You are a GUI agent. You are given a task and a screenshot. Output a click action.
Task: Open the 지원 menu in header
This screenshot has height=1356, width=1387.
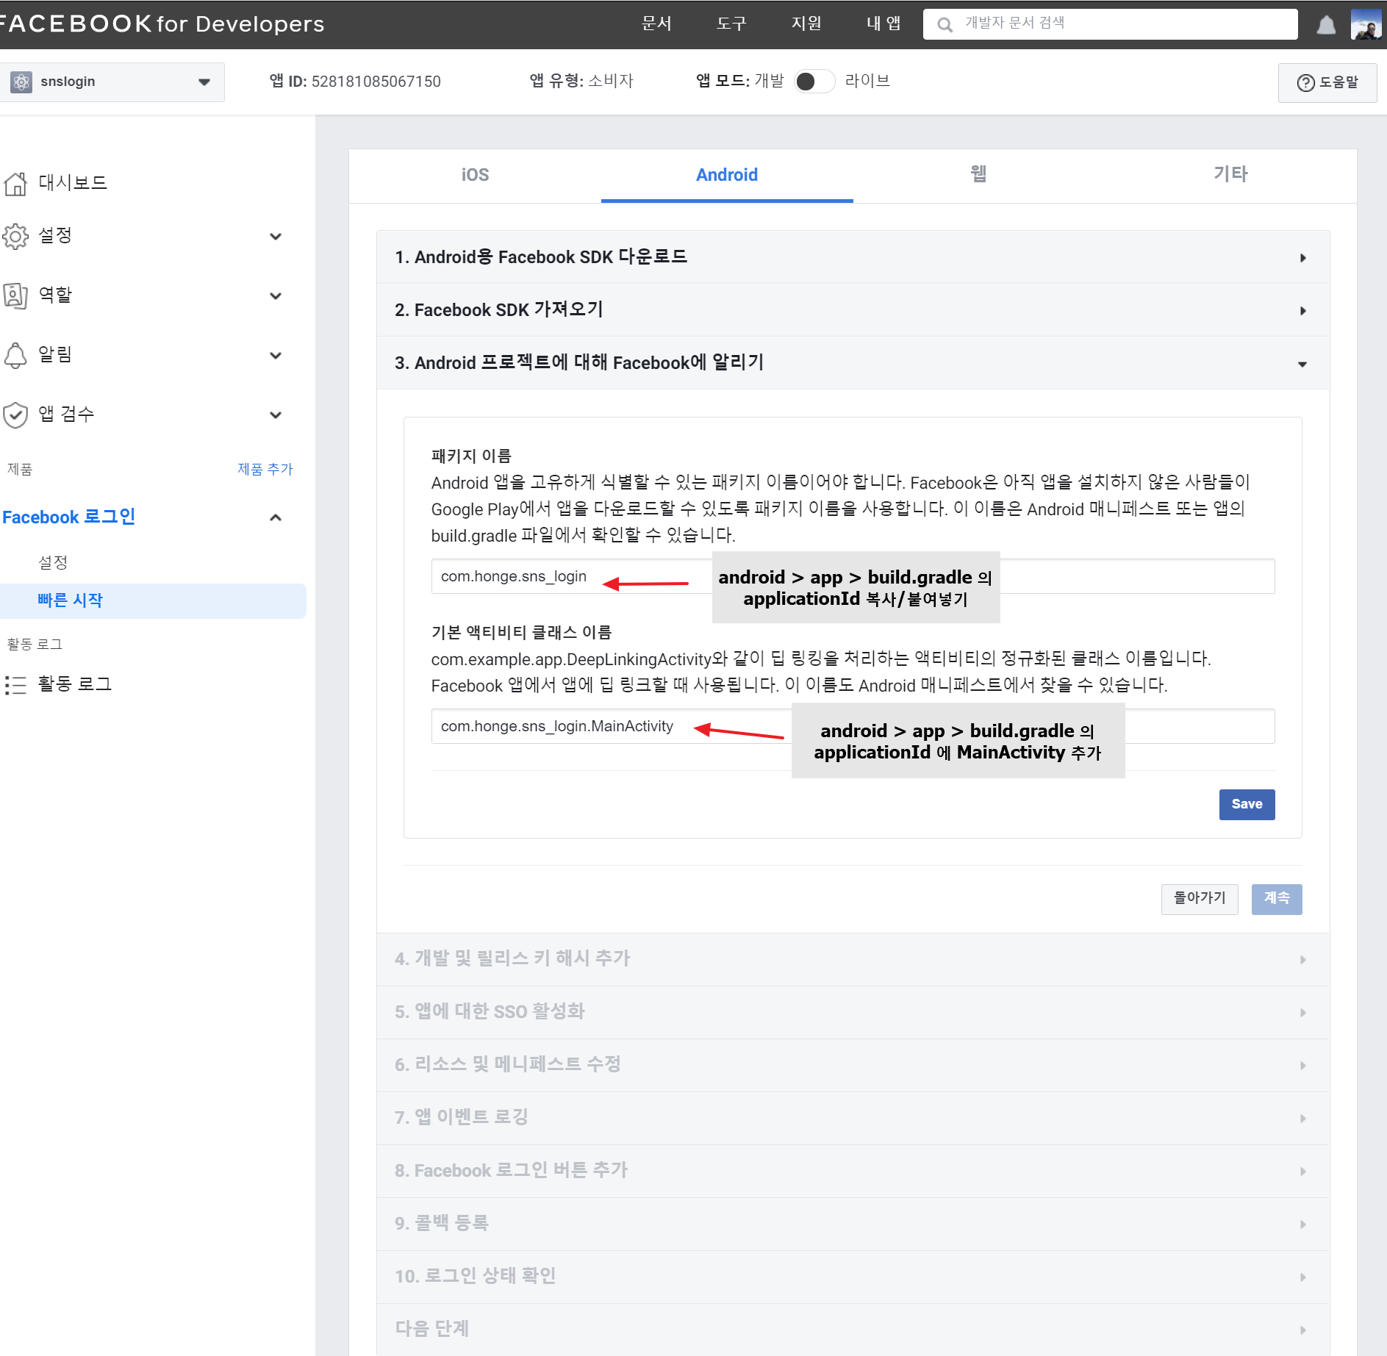click(806, 24)
